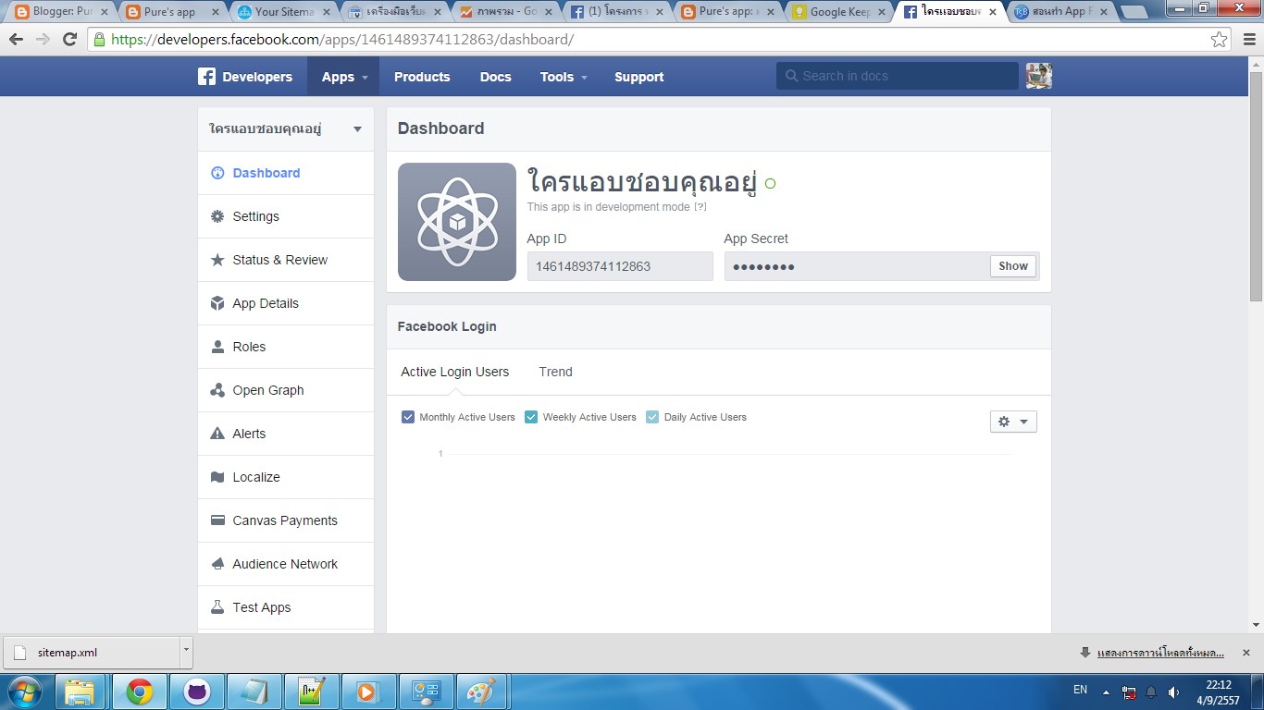Click the EN language indicator in tray
Viewport: 1264px width, 710px height.
1080,690
